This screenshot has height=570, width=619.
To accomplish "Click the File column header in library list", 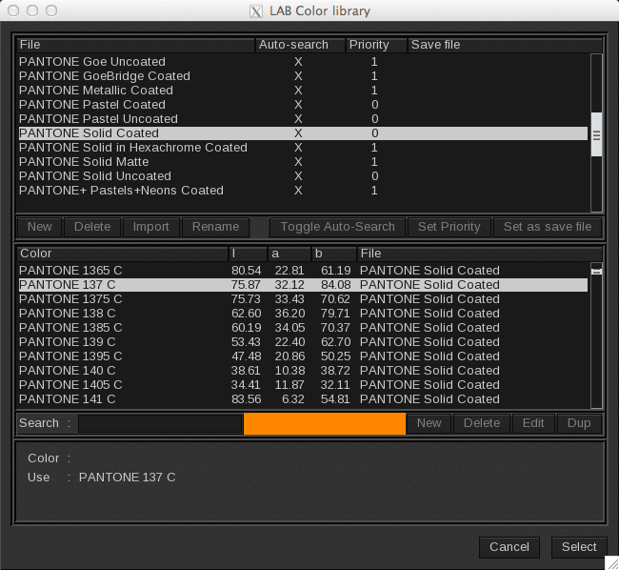I will [x=135, y=45].
